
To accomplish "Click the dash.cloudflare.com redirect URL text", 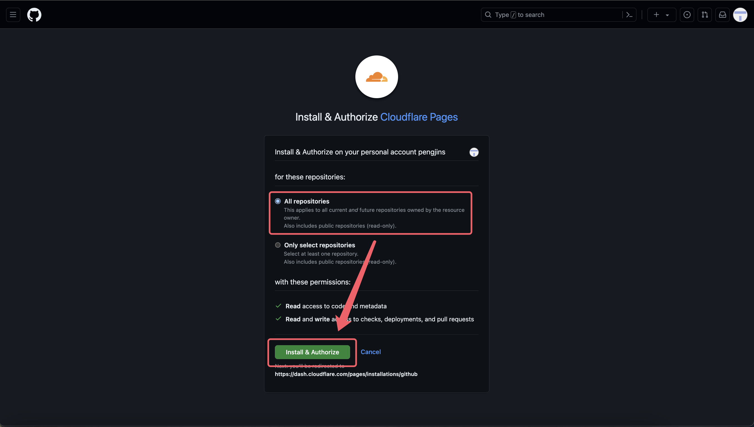I will (x=346, y=374).
